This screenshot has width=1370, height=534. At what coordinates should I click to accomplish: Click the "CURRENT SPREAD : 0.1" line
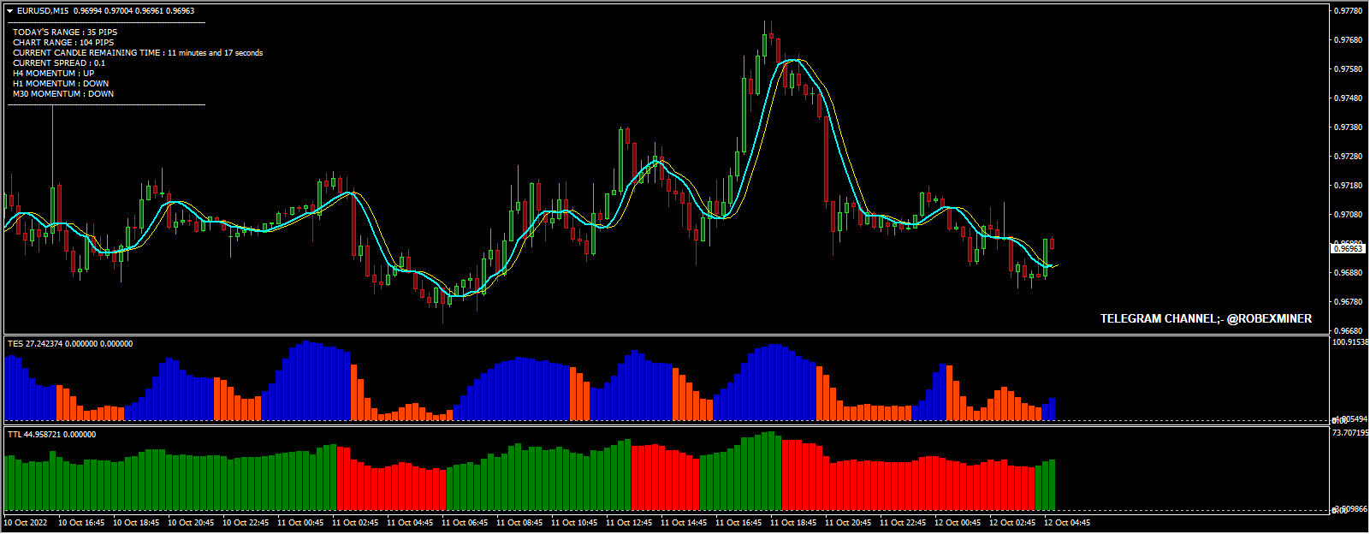[x=59, y=63]
